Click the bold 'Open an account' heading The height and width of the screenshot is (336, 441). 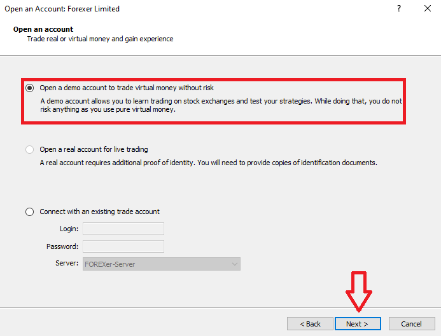[x=43, y=29]
